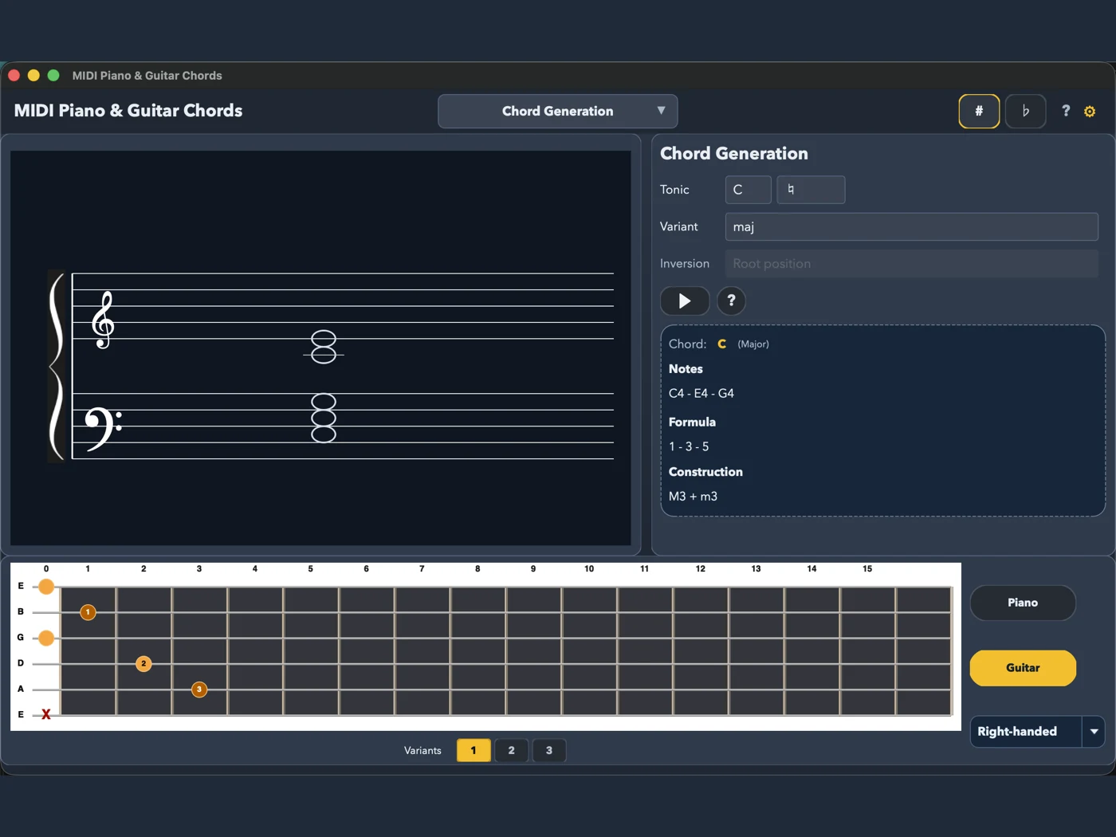Click the (Major) chord quality label

coord(753,344)
